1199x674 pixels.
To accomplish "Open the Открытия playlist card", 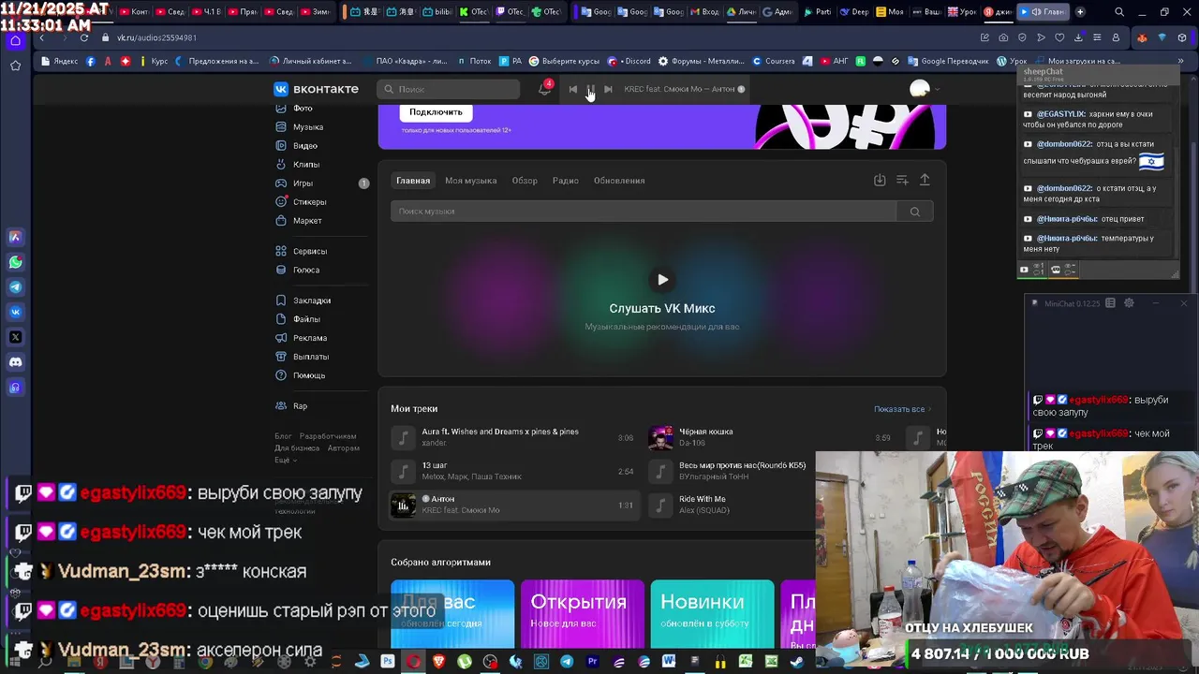I will point(583,614).
